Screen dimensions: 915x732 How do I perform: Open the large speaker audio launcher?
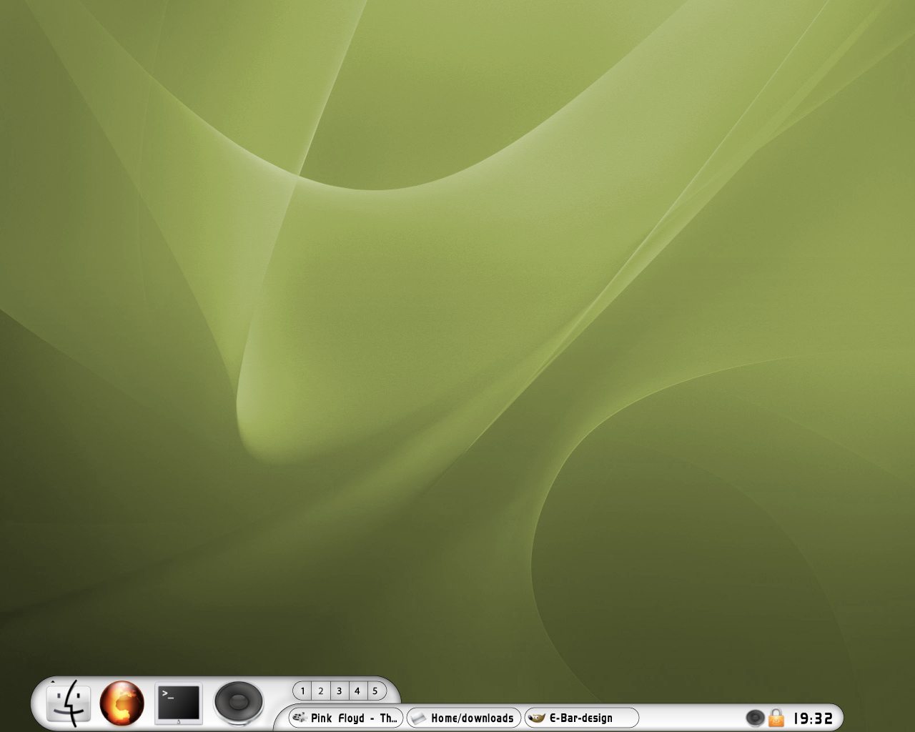tap(239, 702)
